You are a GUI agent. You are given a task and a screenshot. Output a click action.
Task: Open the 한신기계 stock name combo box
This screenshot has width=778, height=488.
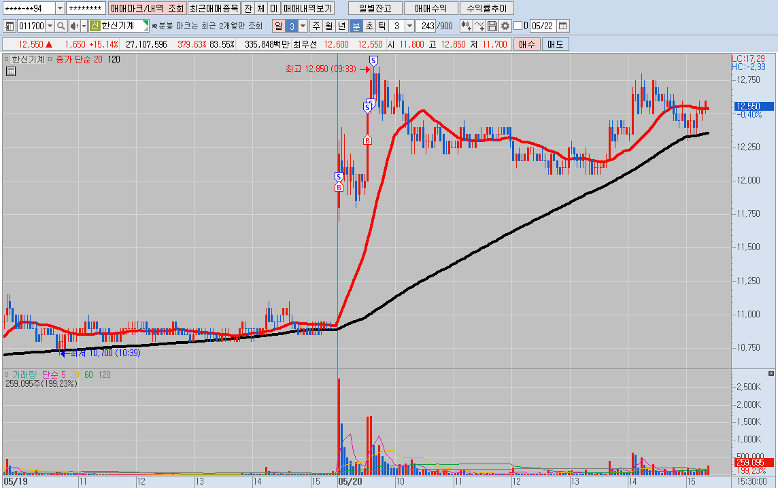[x=119, y=26]
